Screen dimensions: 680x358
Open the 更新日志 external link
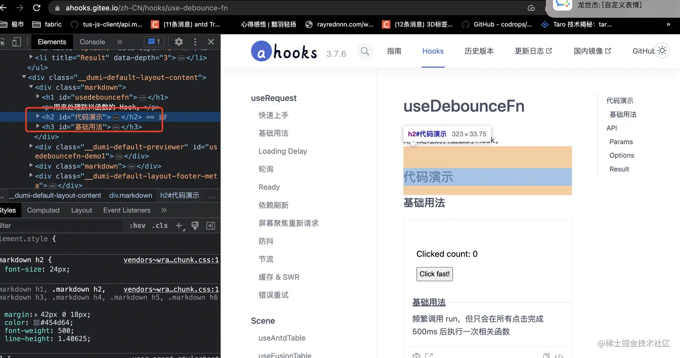(x=533, y=51)
